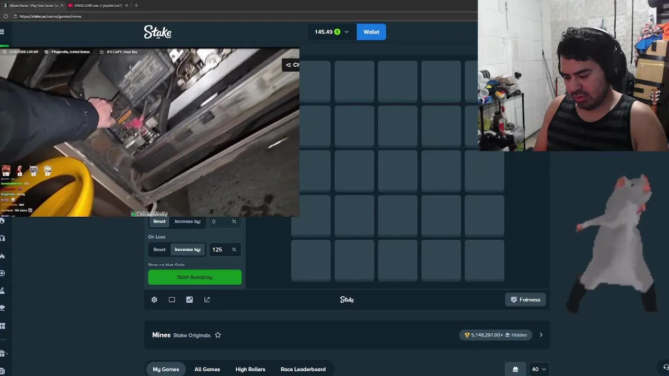Close the ANGELCORE.wav browser tab

point(126,5)
